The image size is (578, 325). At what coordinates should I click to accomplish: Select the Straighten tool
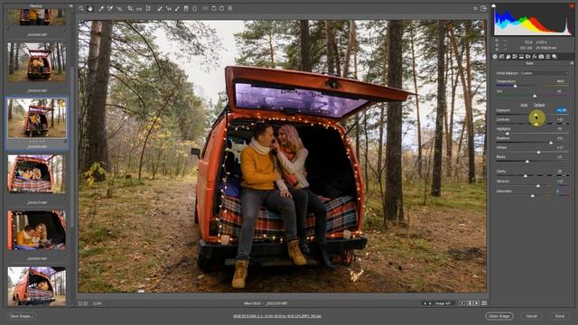click(x=139, y=9)
